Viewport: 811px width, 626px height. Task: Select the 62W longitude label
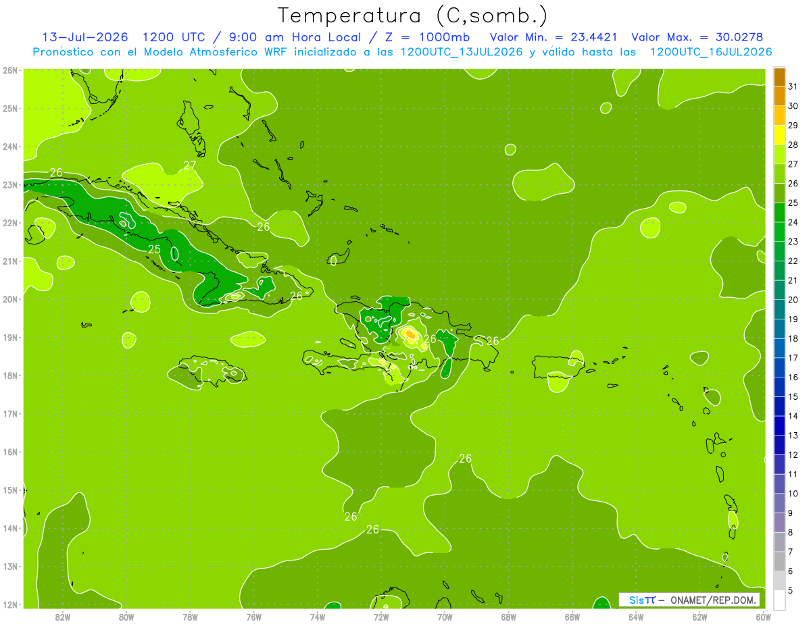pos(699,617)
